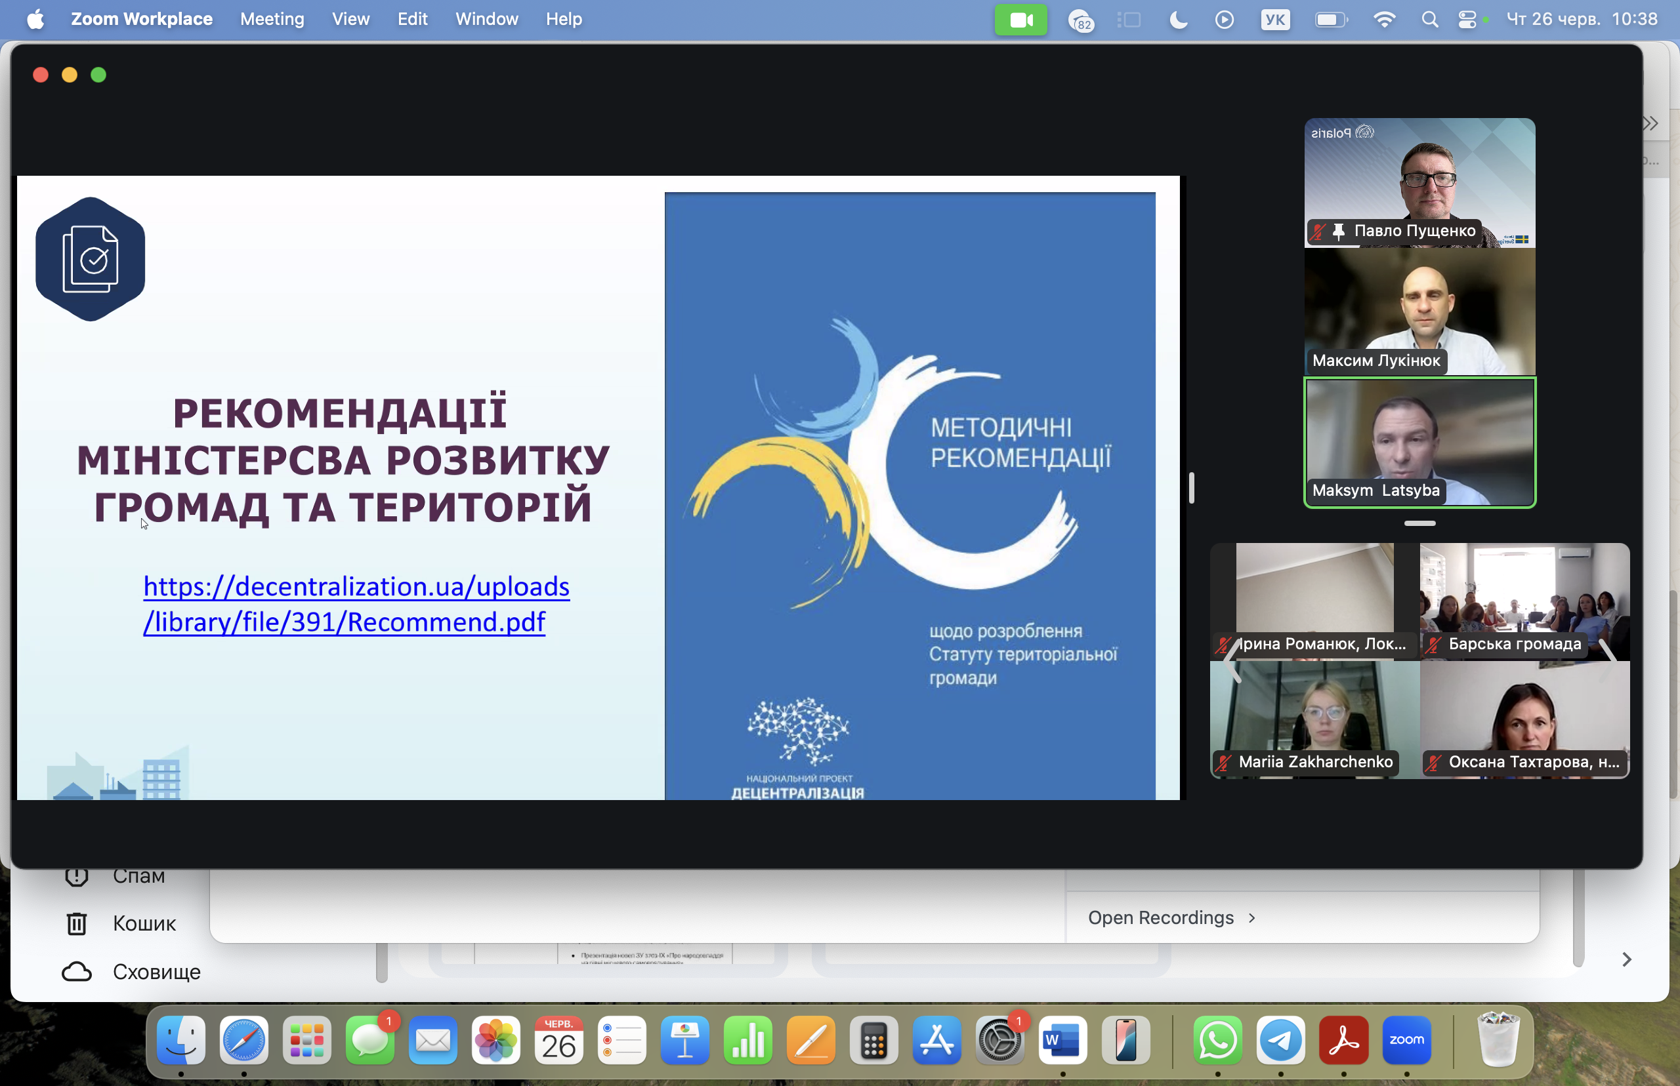Click the play circle menu bar icon

coord(1224,19)
